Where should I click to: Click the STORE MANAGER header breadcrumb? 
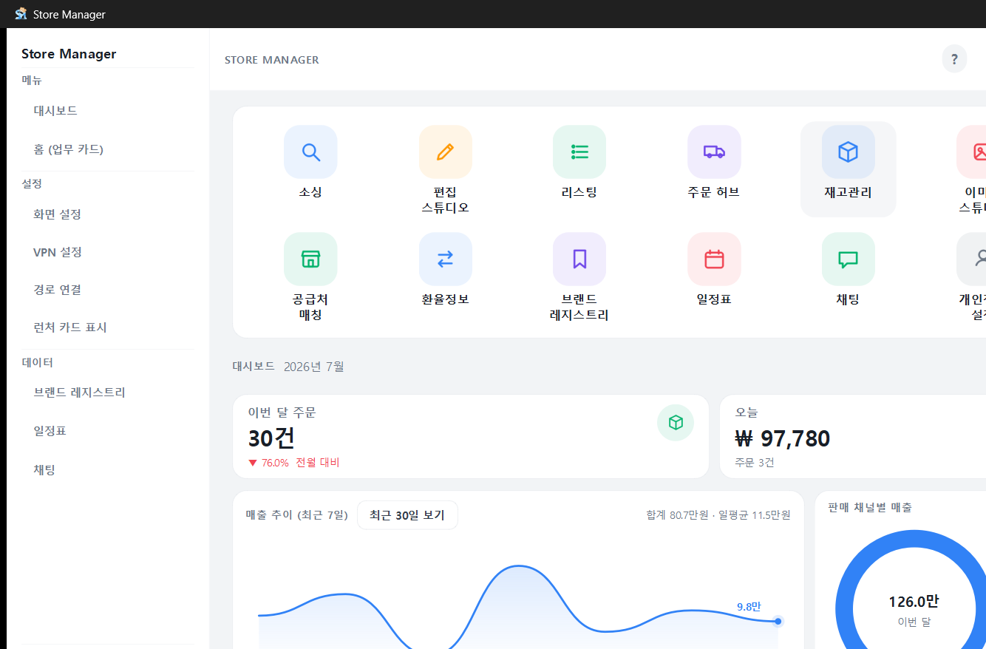(272, 60)
